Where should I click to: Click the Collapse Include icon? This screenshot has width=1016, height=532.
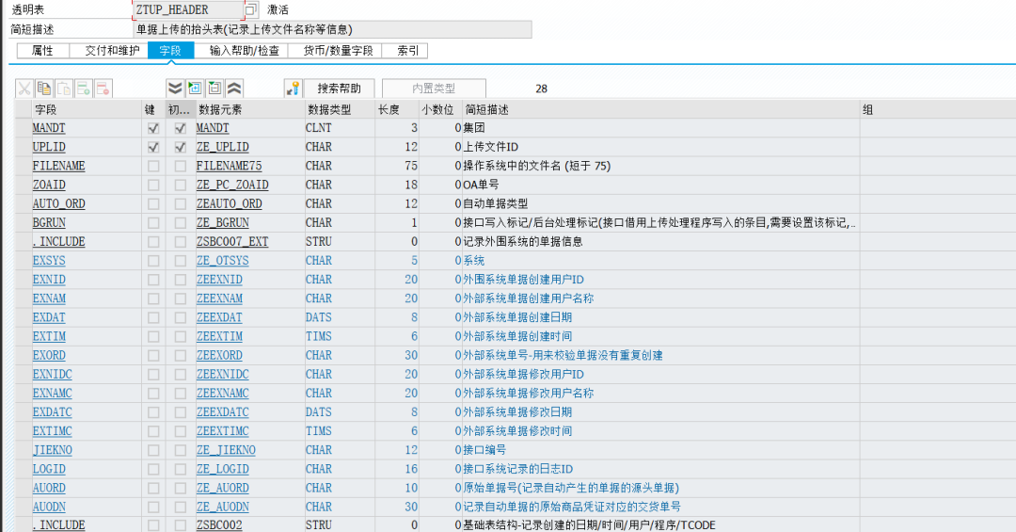tap(214, 89)
